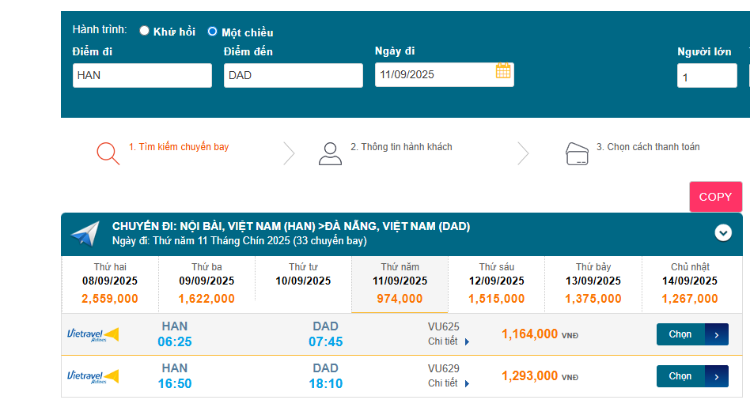Click the payment method wallet icon
This screenshot has width=750, height=411.
pyautogui.click(x=578, y=153)
